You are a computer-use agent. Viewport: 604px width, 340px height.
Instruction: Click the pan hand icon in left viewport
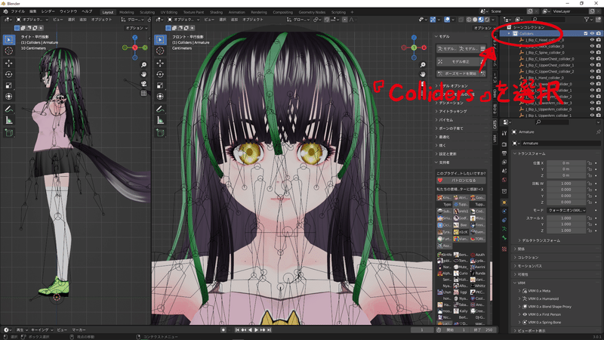(x=143, y=74)
